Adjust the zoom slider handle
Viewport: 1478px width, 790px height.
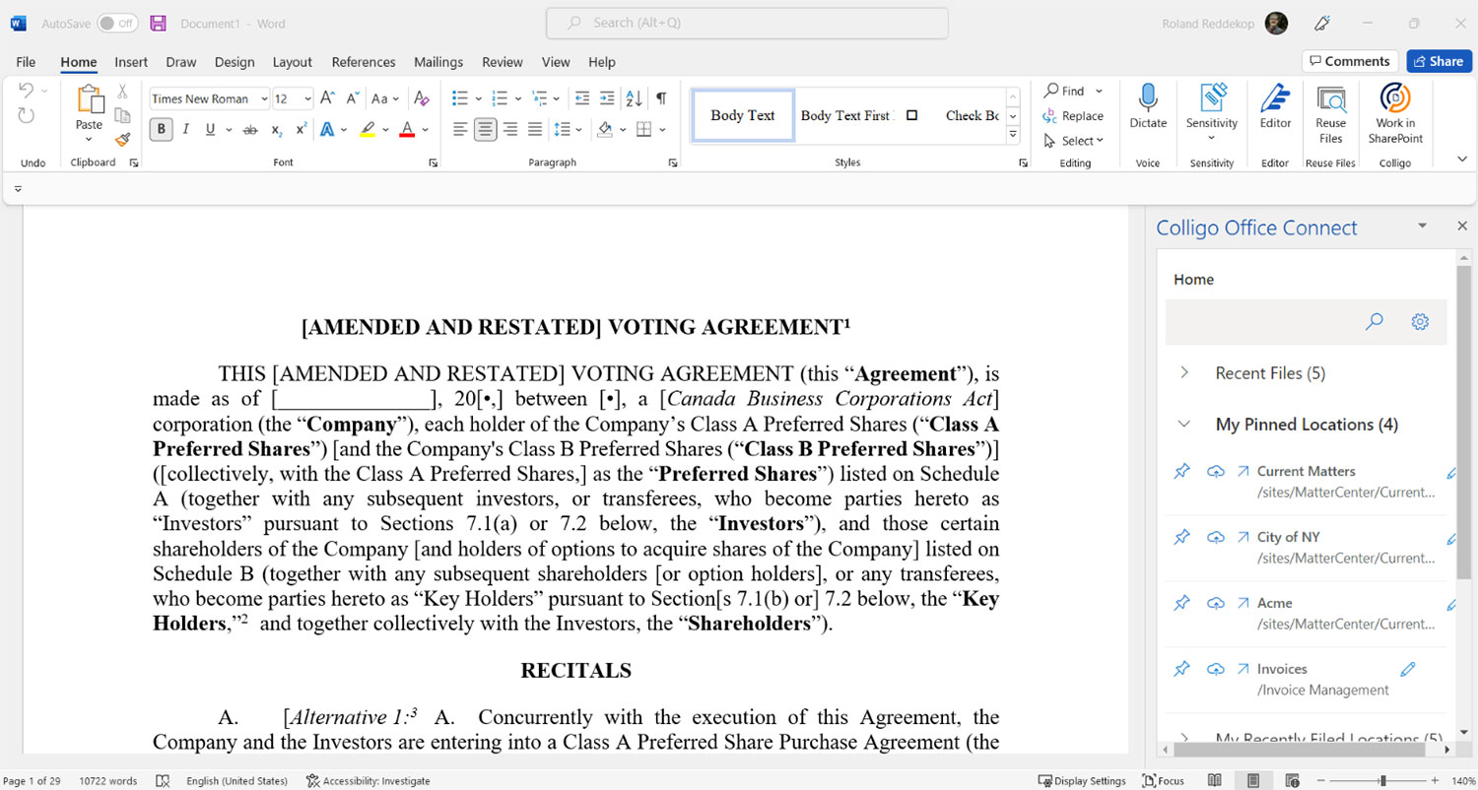pyautogui.click(x=1382, y=781)
